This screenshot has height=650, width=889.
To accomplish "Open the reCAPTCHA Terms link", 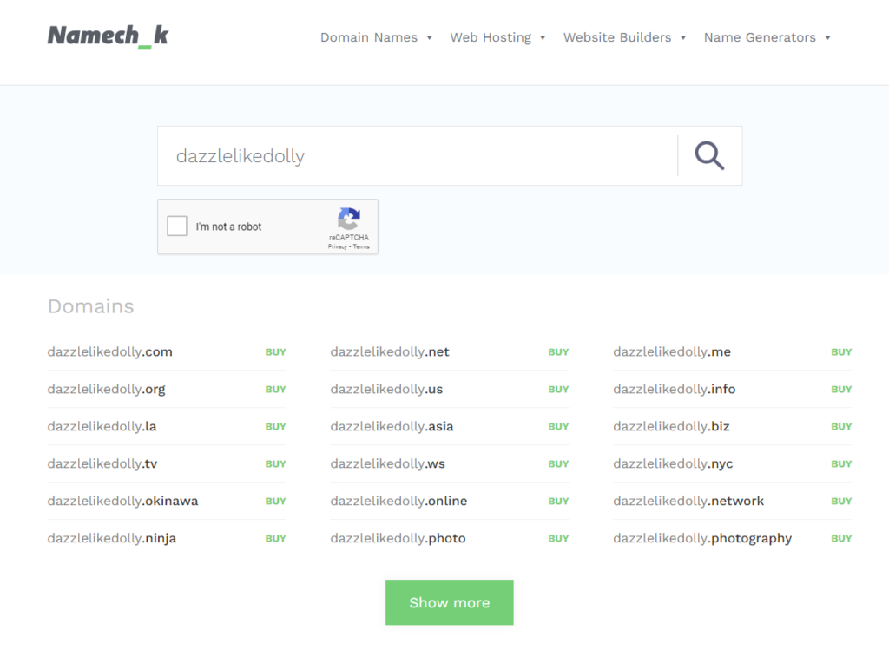I will coord(361,246).
